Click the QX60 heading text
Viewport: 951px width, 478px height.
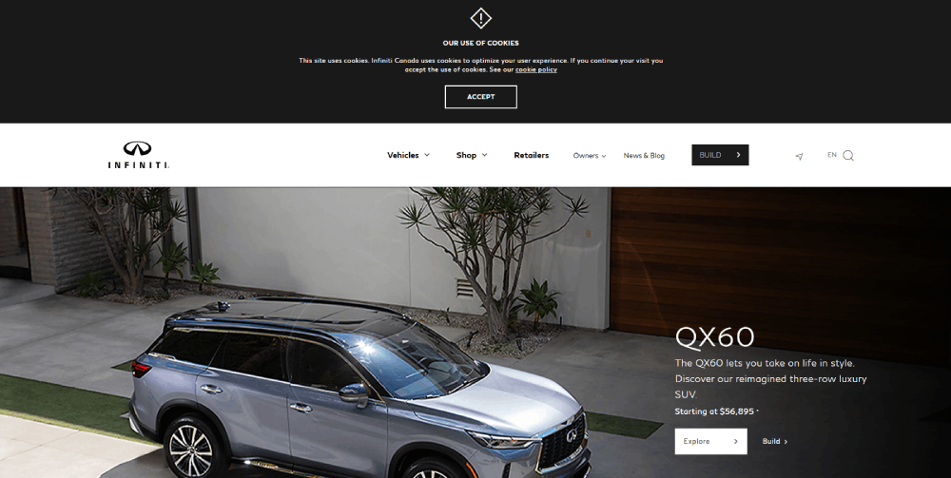tap(714, 337)
